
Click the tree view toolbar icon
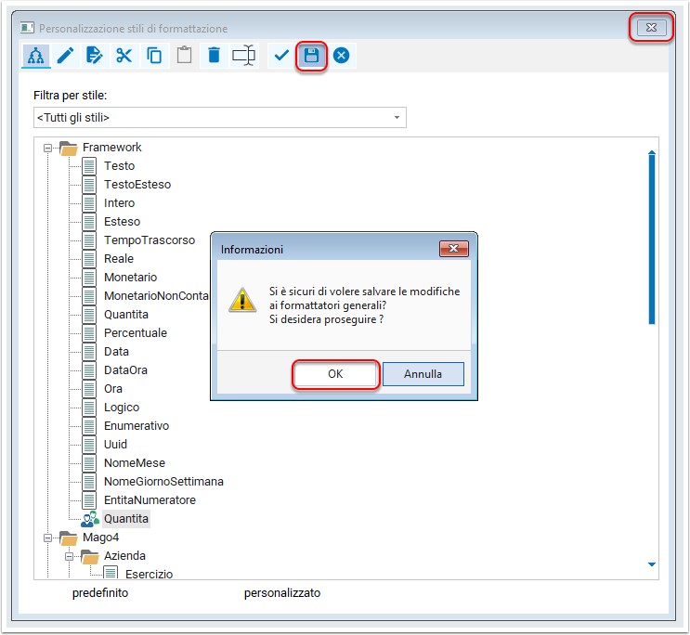click(36, 56)
